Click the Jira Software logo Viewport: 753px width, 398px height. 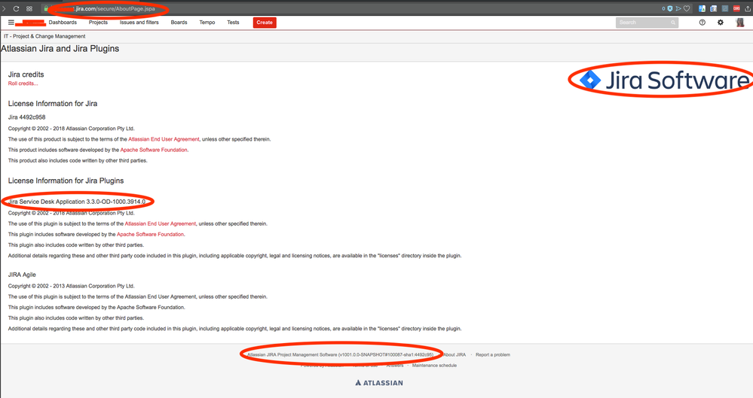(663, 80)
